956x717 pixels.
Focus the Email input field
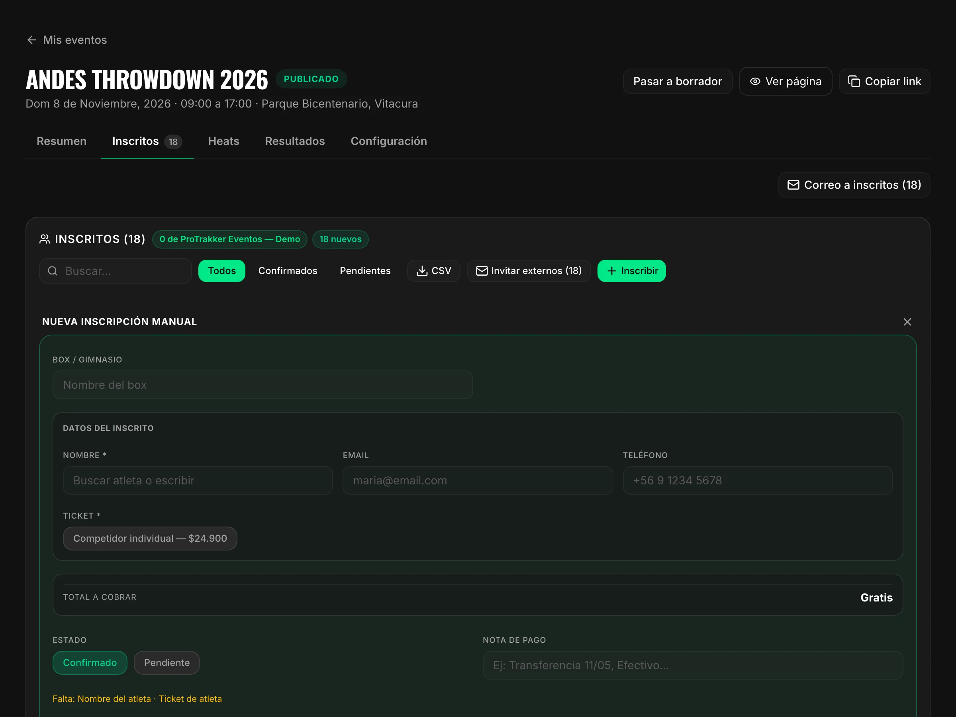tap(478, 480)
